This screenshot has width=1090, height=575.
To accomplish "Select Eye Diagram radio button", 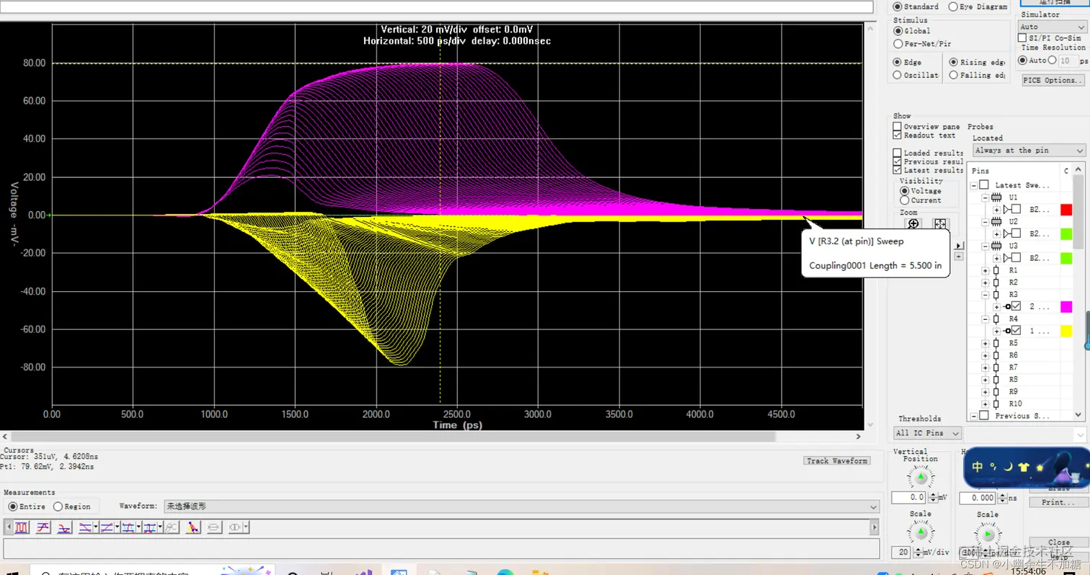I will click(953, 6).
